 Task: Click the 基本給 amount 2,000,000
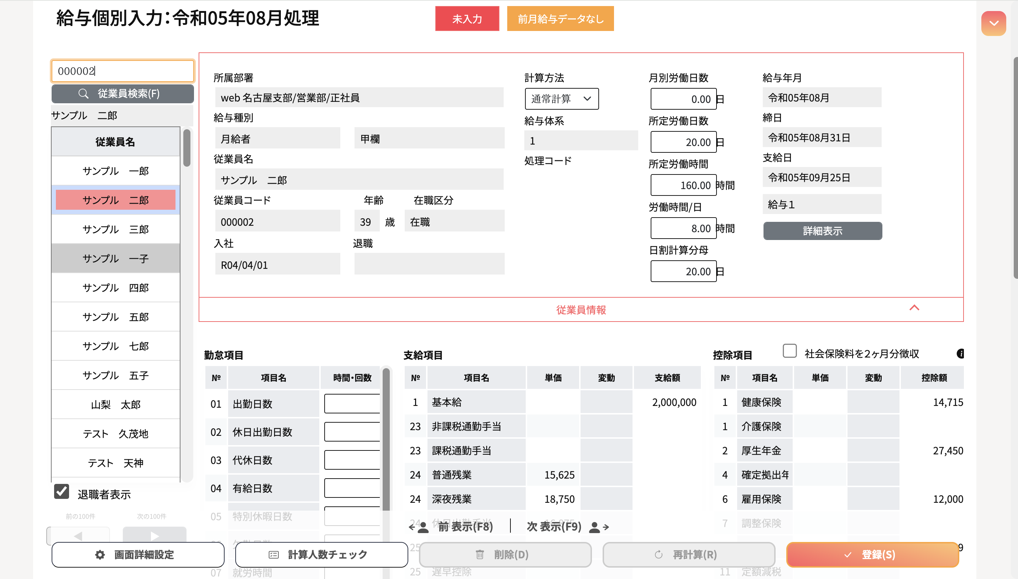click(x=674, y=402)
